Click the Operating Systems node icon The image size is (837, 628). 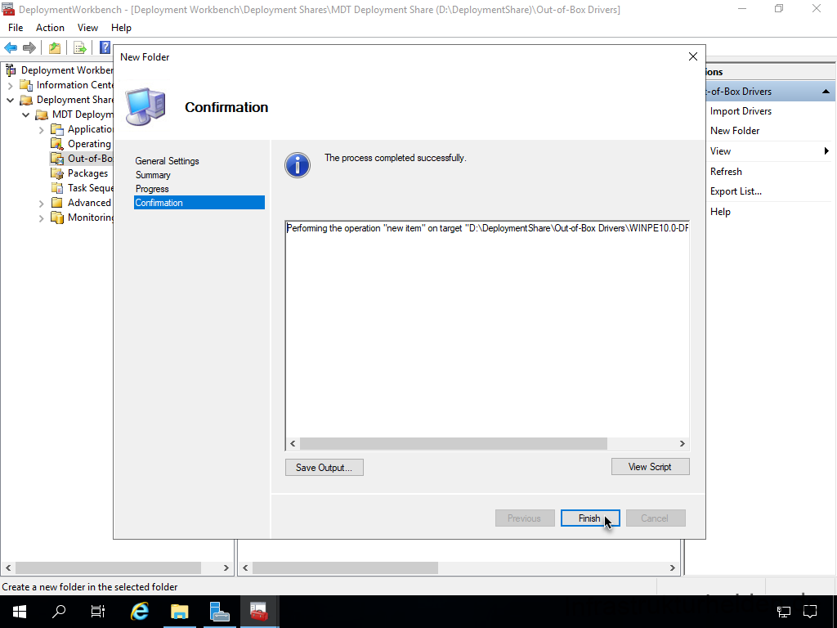point(57,144)
